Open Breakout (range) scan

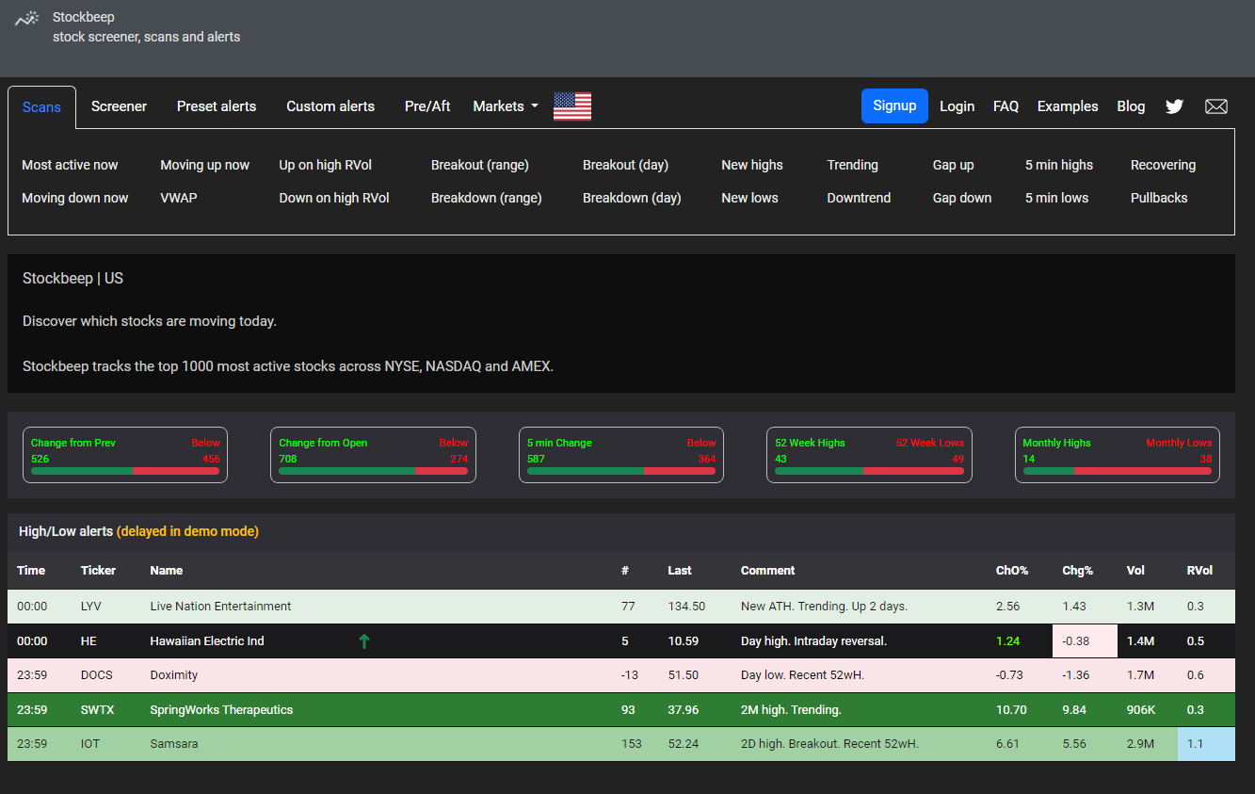pos(480,165)
